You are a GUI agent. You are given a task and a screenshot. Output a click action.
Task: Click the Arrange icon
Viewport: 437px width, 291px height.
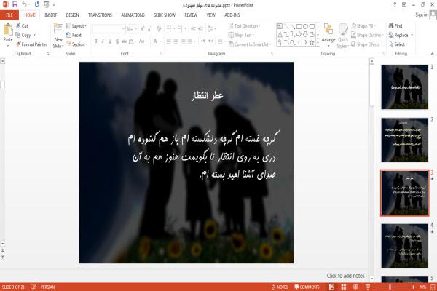click(328, 35)
